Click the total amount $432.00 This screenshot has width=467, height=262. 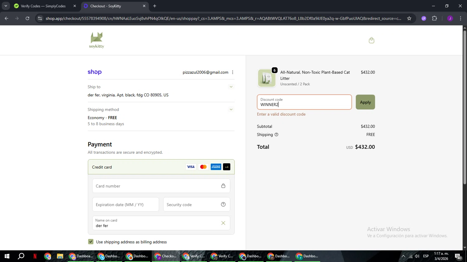point(365,147)
